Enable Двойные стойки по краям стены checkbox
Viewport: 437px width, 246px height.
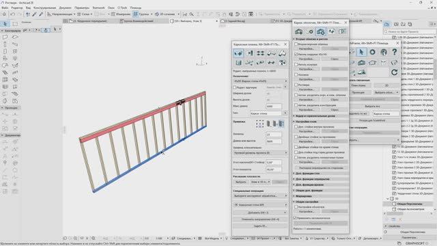[x=296, y=147]
